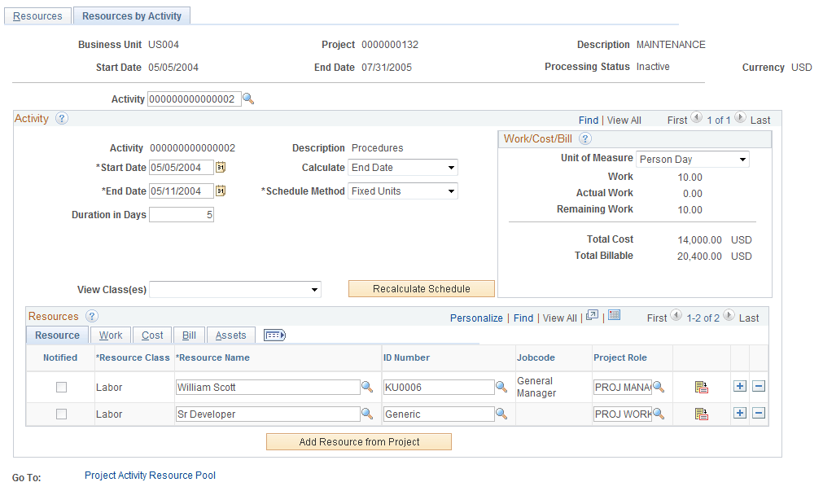The height and width of the screenshot is (491, 823).
Task: Open the lookup for William Scott's resource name
Action: coord(367,387)
